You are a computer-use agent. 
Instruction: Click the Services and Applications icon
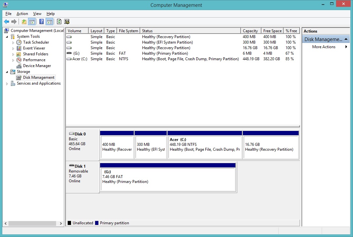click(x=13, y=83)
